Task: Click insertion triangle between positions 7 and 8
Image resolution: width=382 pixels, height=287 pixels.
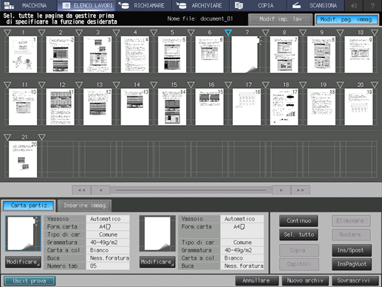Action: point(265,33)
